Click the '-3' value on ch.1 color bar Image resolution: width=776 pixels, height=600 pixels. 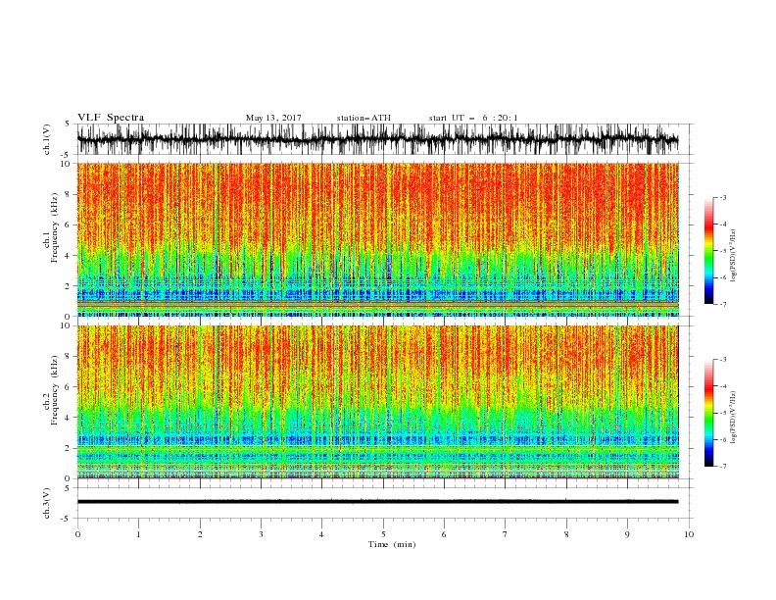[723, 197]
